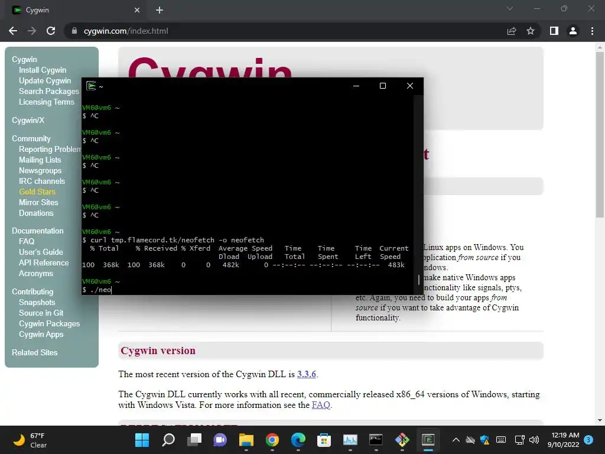Open IRC channels in the sidebar

(42, 181)
